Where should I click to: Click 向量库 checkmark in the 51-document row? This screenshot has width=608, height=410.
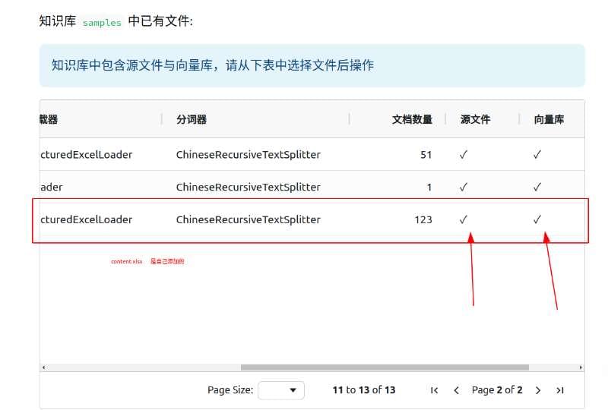point(537,154)
